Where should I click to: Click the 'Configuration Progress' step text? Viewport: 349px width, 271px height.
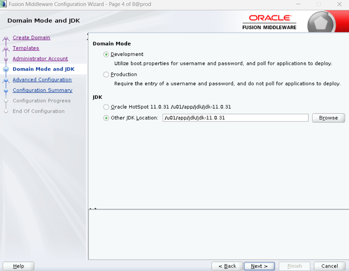tap(42, 100)
